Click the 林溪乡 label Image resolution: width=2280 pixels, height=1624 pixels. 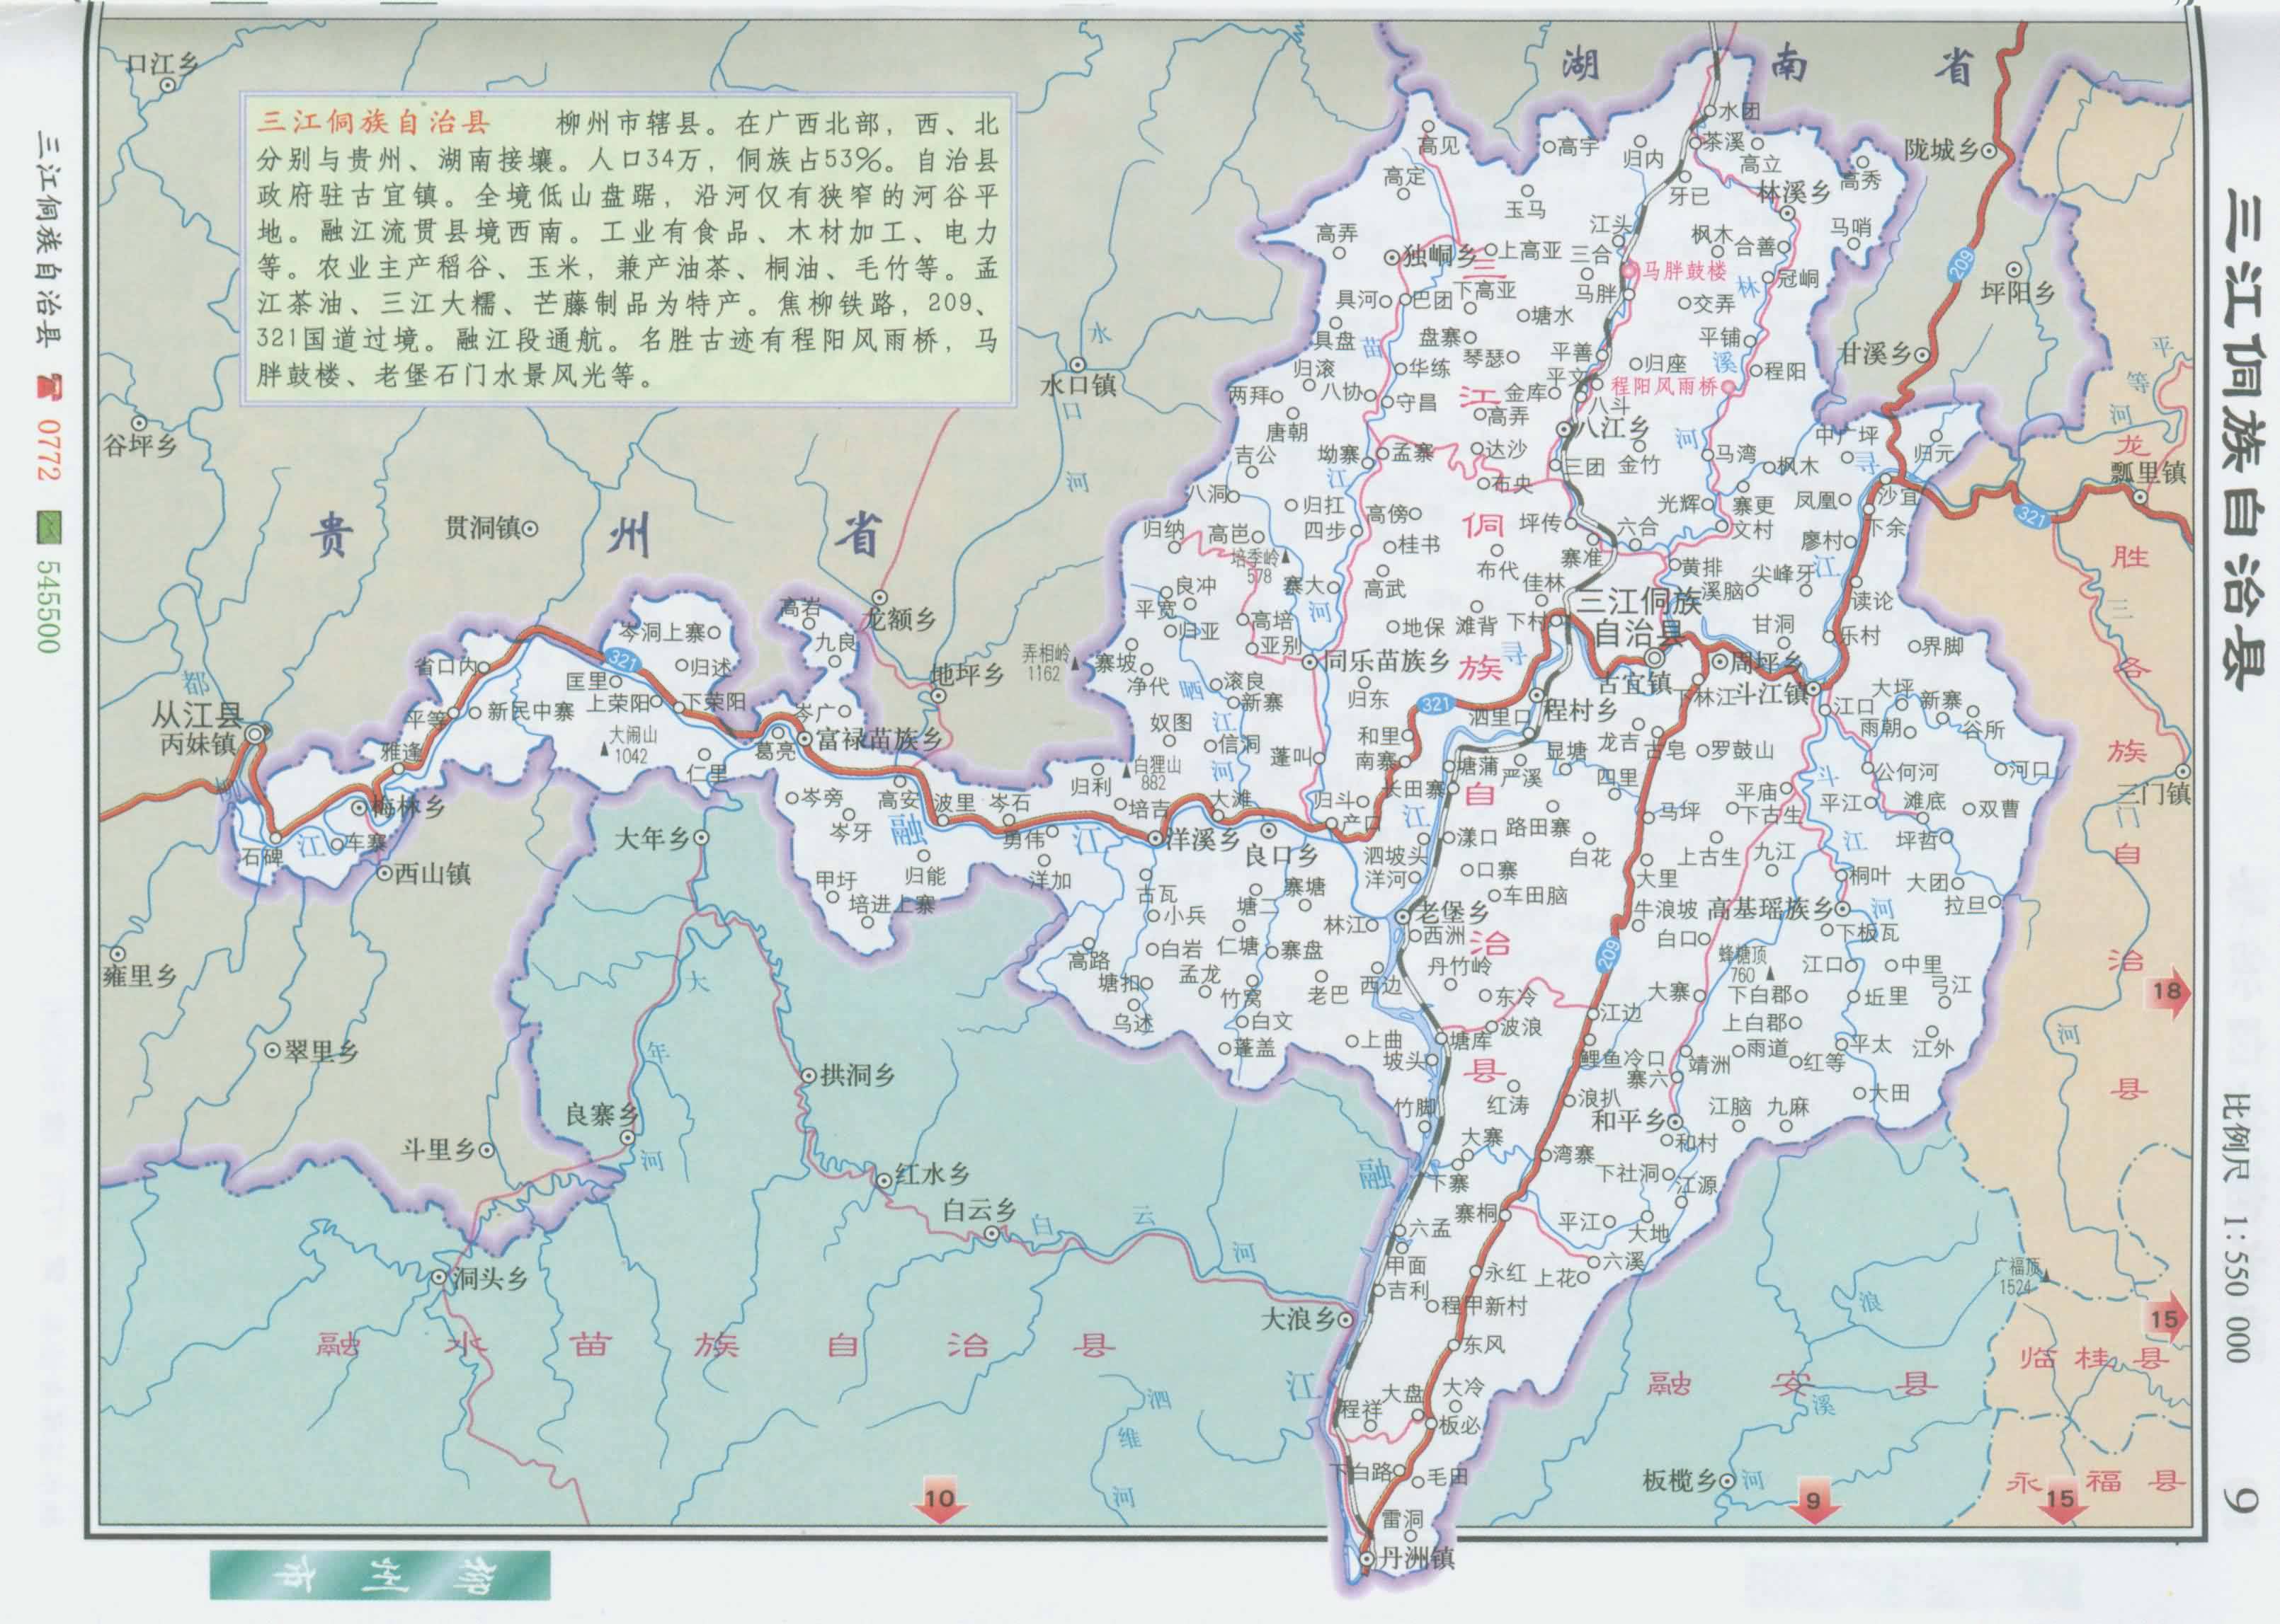pyautogui.click(x=1794, y=192)
